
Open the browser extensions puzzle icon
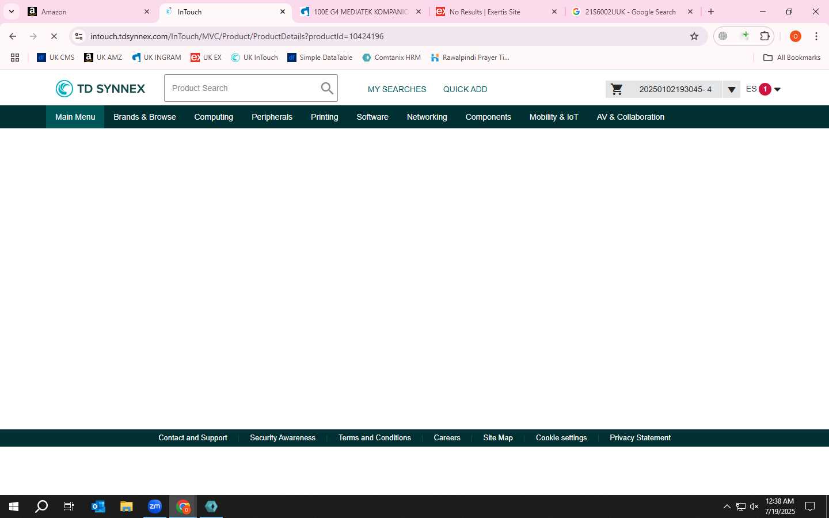[x=765, y=36]
